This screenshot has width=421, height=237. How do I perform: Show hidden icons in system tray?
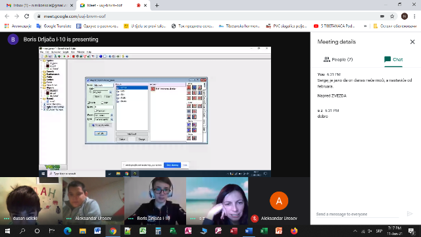coord(355,231)
